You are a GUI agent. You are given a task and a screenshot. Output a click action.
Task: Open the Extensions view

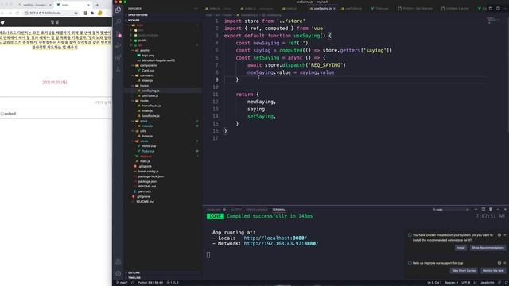coord(119,58)
